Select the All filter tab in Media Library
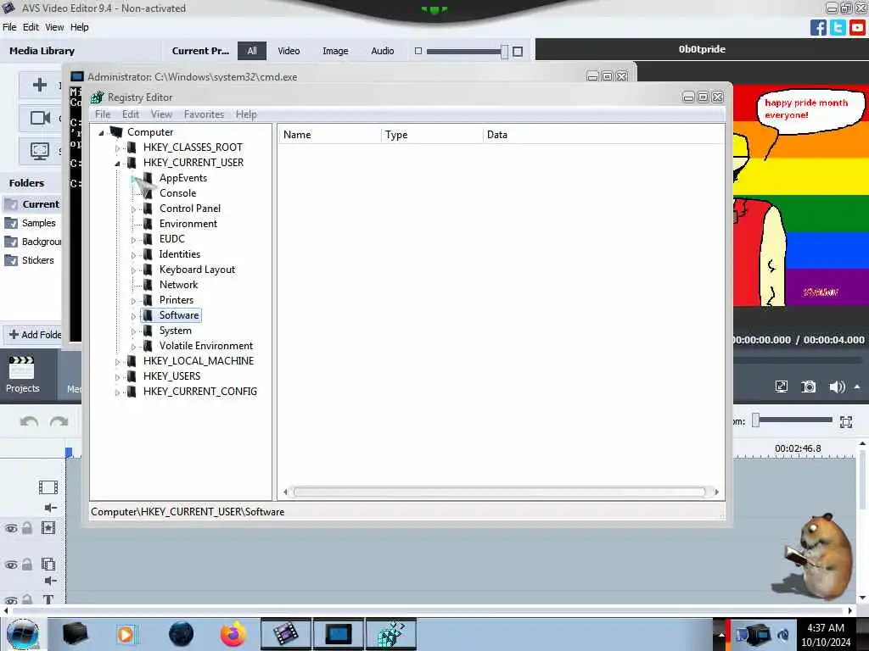The image size is (869, 651). tap(251, 51)
